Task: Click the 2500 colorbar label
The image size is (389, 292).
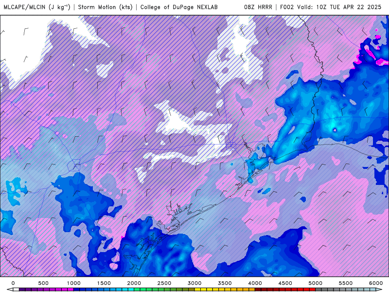Action: click(164, 283)
